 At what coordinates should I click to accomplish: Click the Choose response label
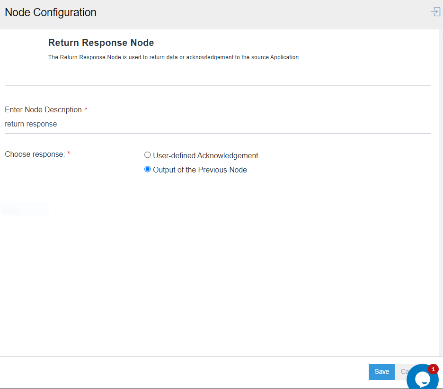[x=35, y=154]
